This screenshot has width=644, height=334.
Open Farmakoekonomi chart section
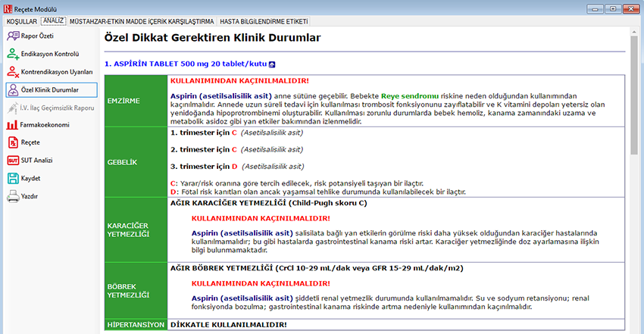[x=45, y=125]
